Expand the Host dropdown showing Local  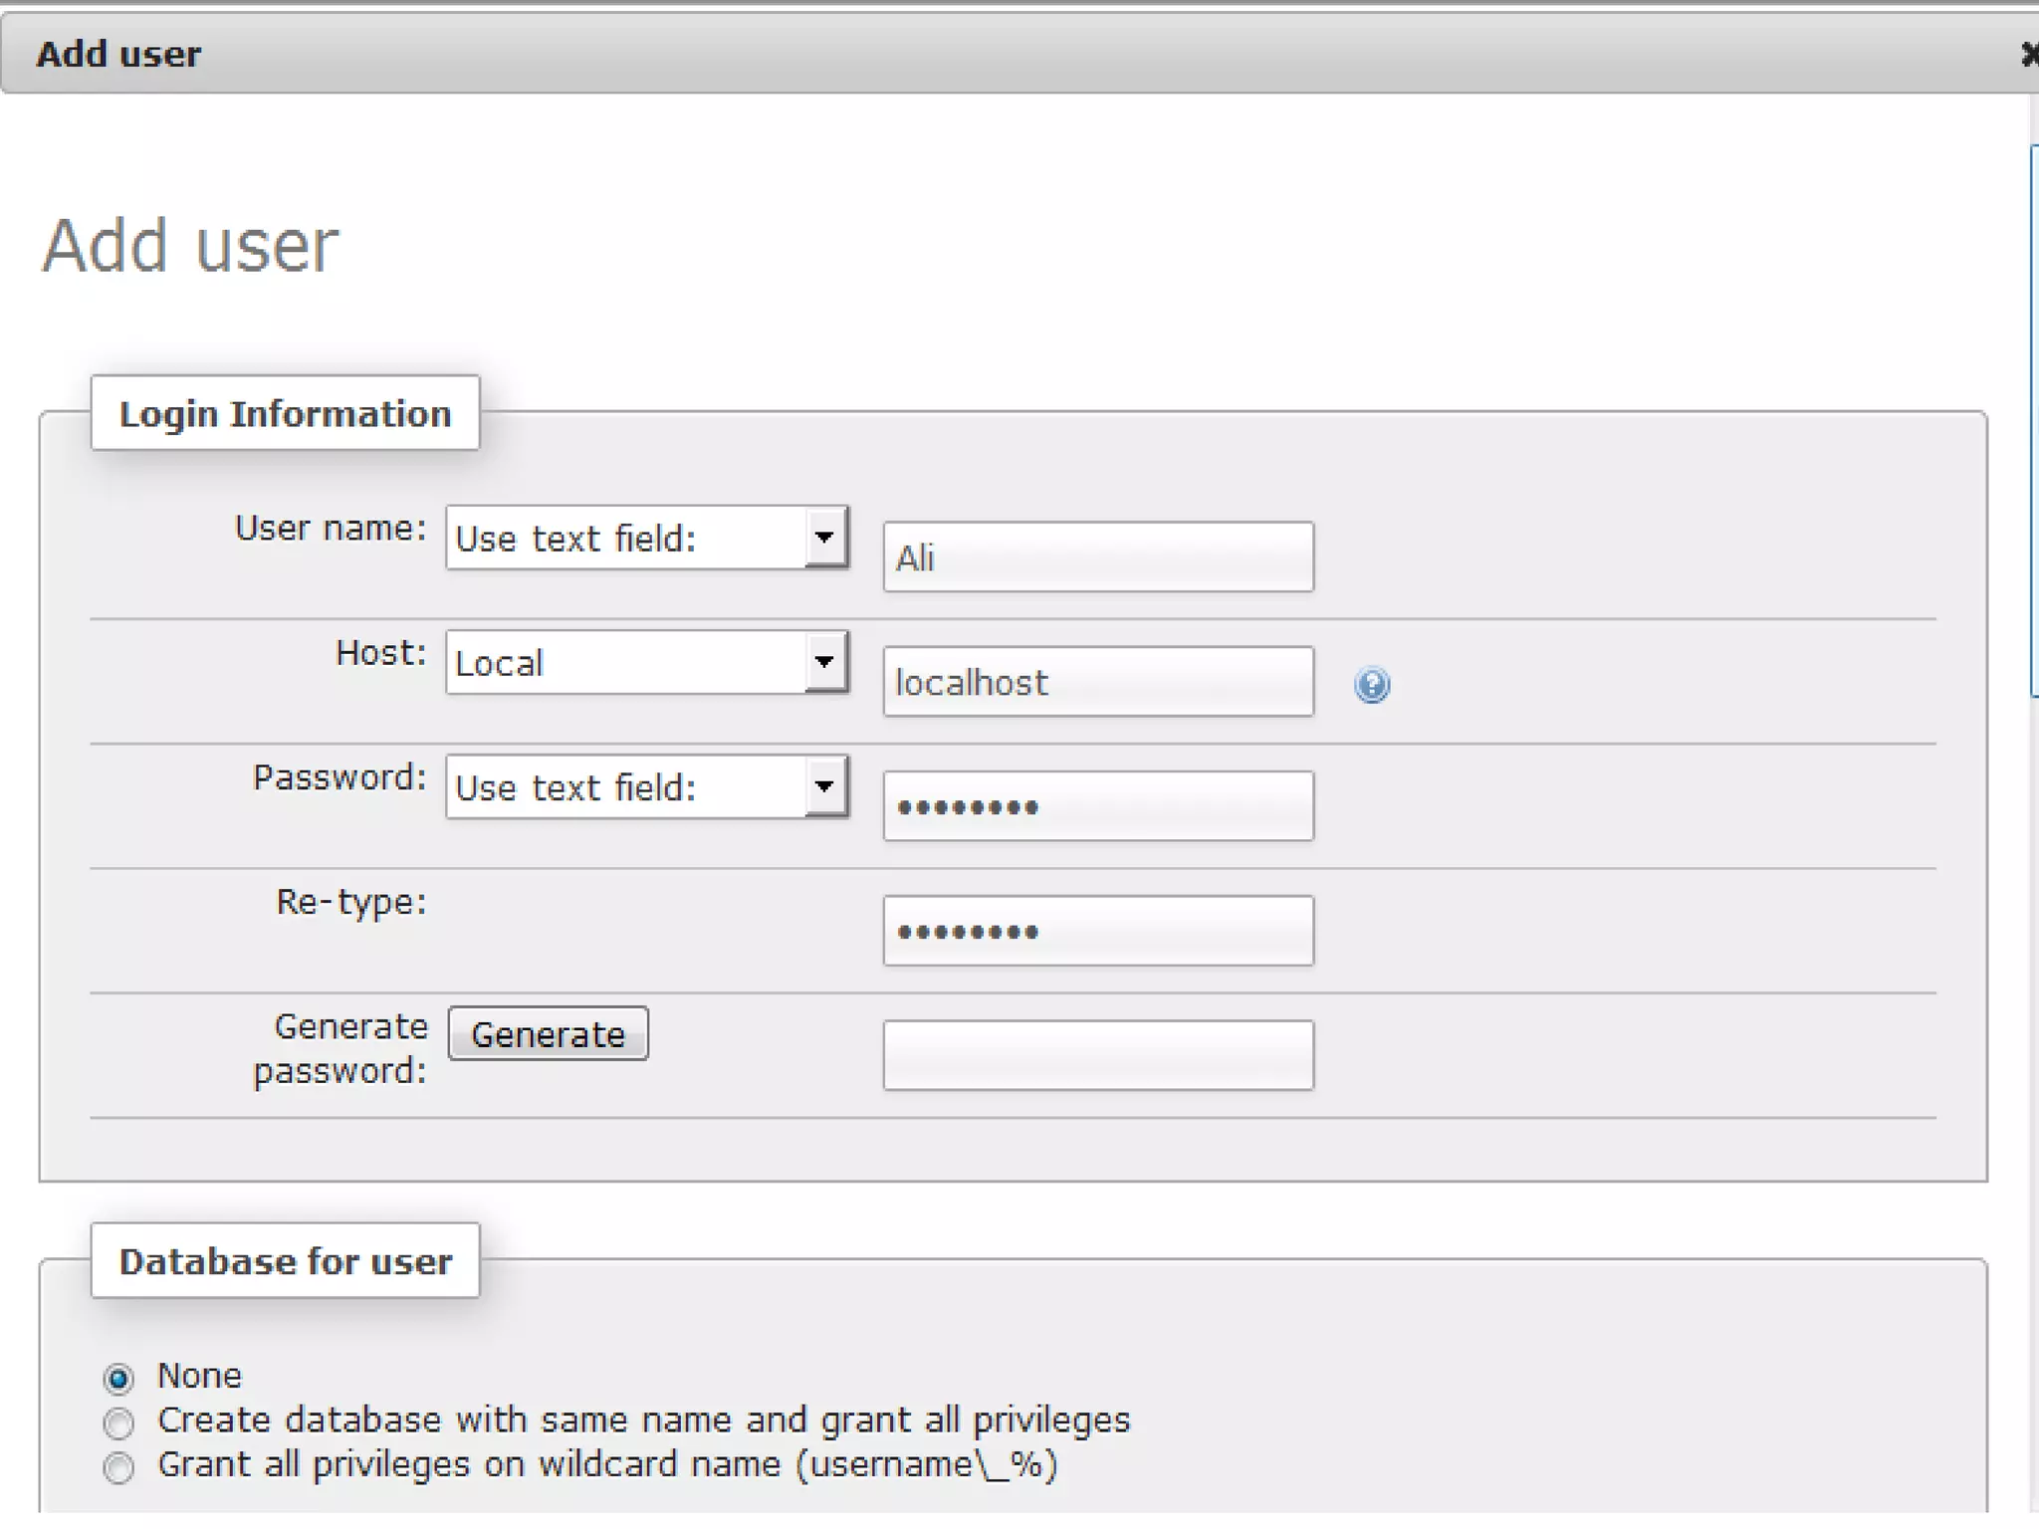click(647, 662)
